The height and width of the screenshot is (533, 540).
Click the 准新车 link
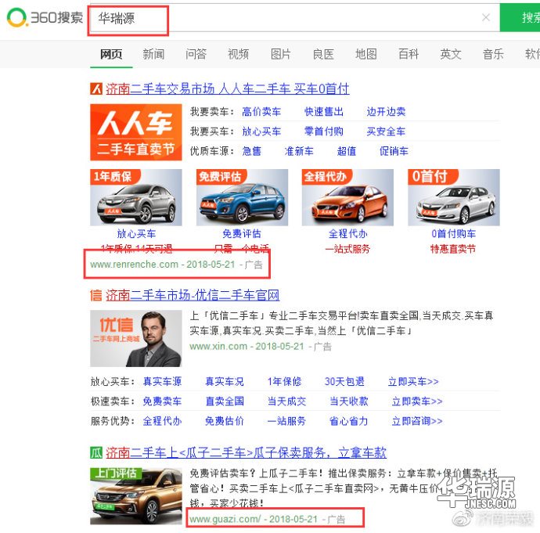[299, 151]
